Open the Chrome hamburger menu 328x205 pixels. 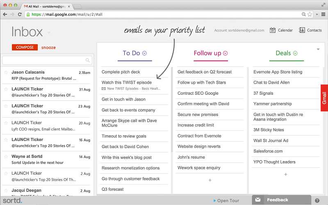click(323, 14)
